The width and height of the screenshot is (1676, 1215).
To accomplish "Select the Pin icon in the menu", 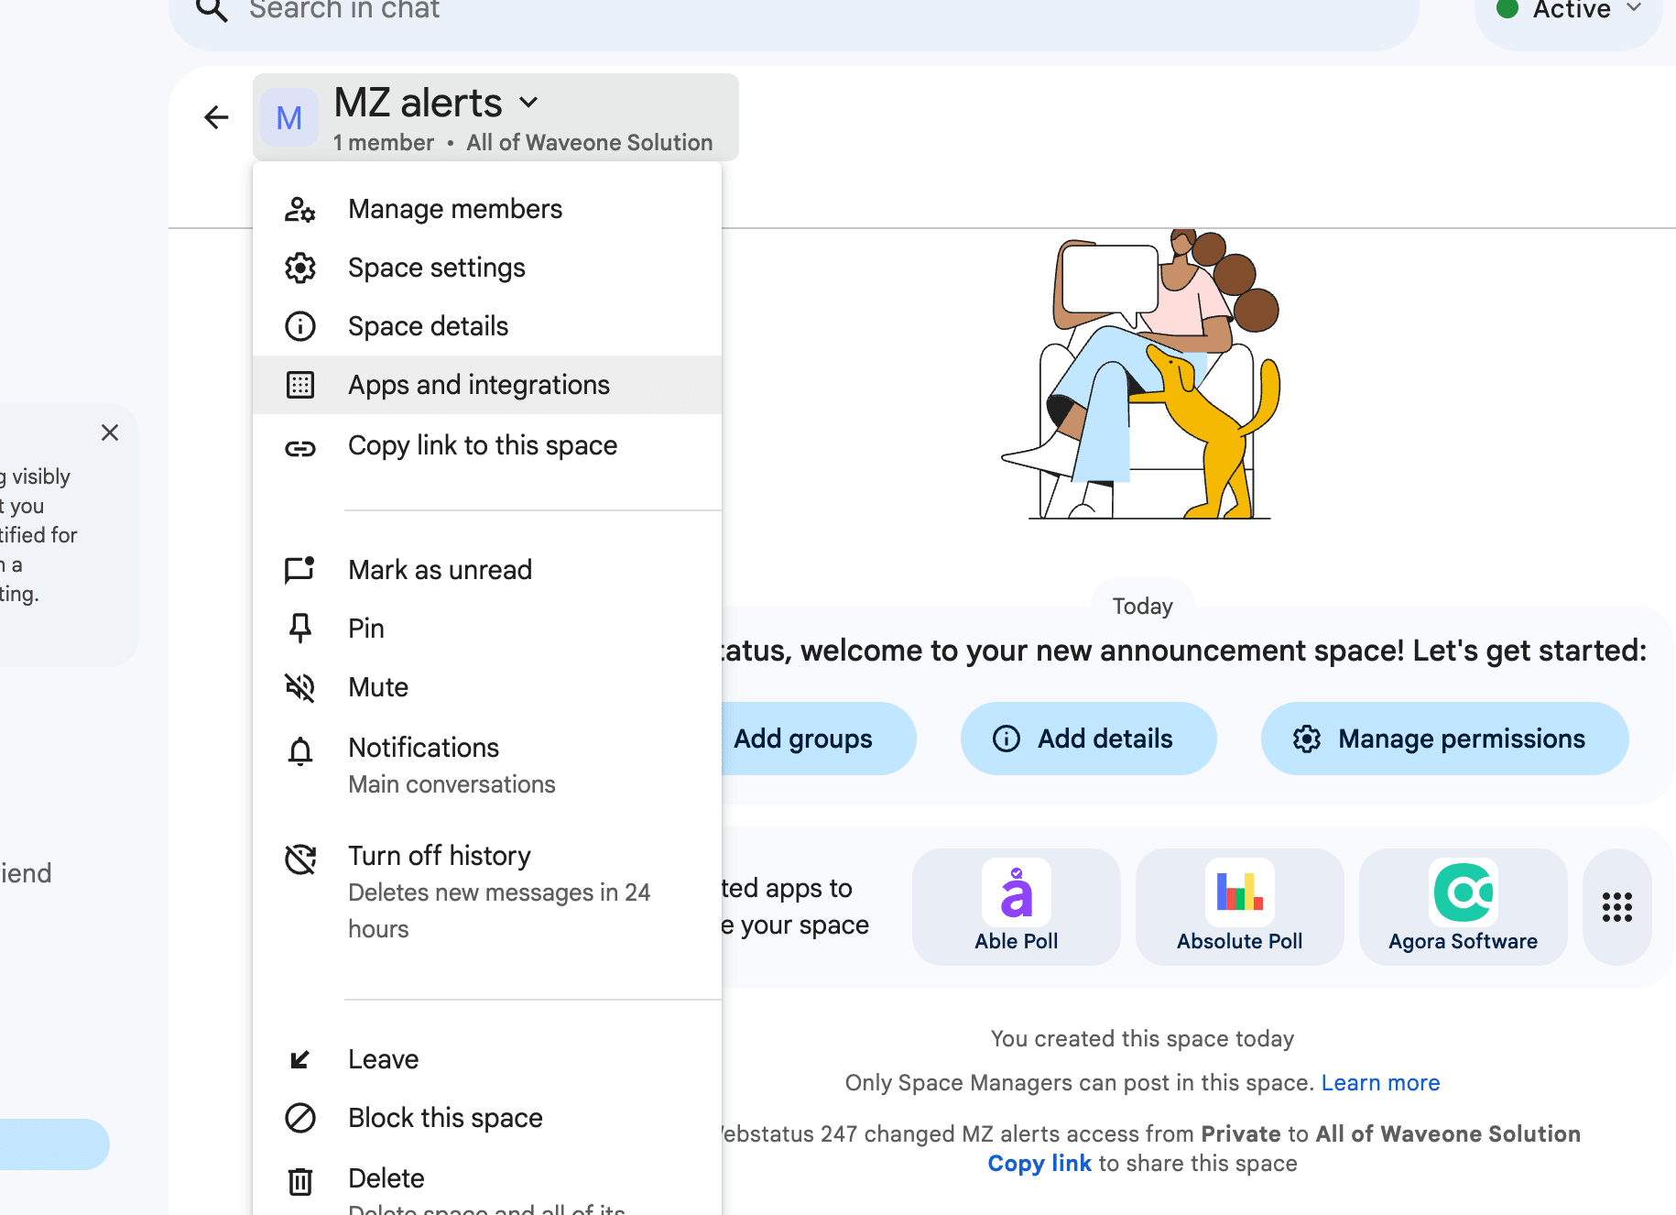I will tap(299, 628).
